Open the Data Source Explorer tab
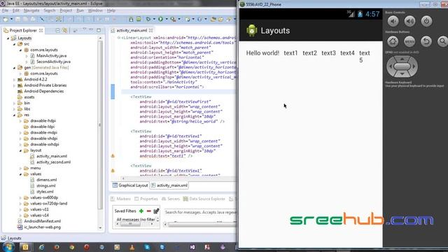Screen dimensions: 448x252 [x=204, y=199]
